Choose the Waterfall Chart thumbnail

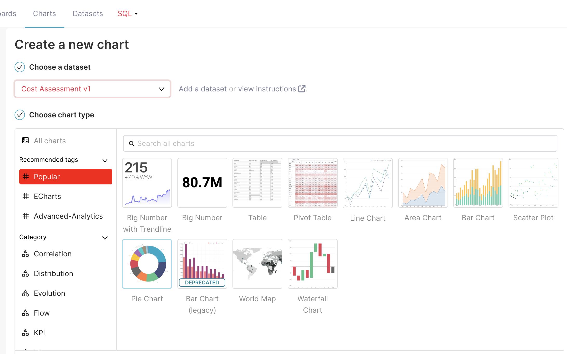312,264
